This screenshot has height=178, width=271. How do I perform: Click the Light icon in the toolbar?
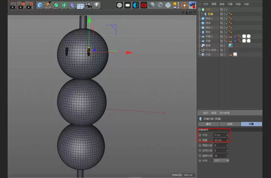pyautogui.click(x=97, y=5)
